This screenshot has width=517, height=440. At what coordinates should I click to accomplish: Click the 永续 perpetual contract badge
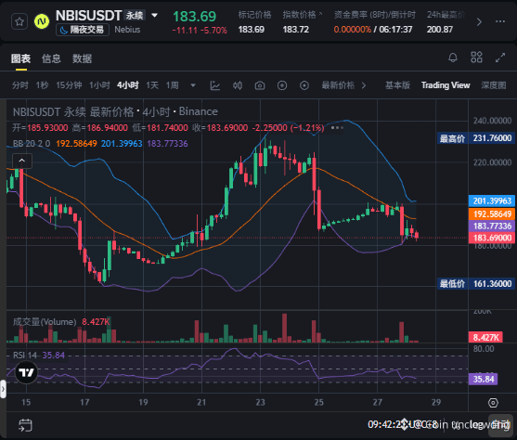coord(135,16)
